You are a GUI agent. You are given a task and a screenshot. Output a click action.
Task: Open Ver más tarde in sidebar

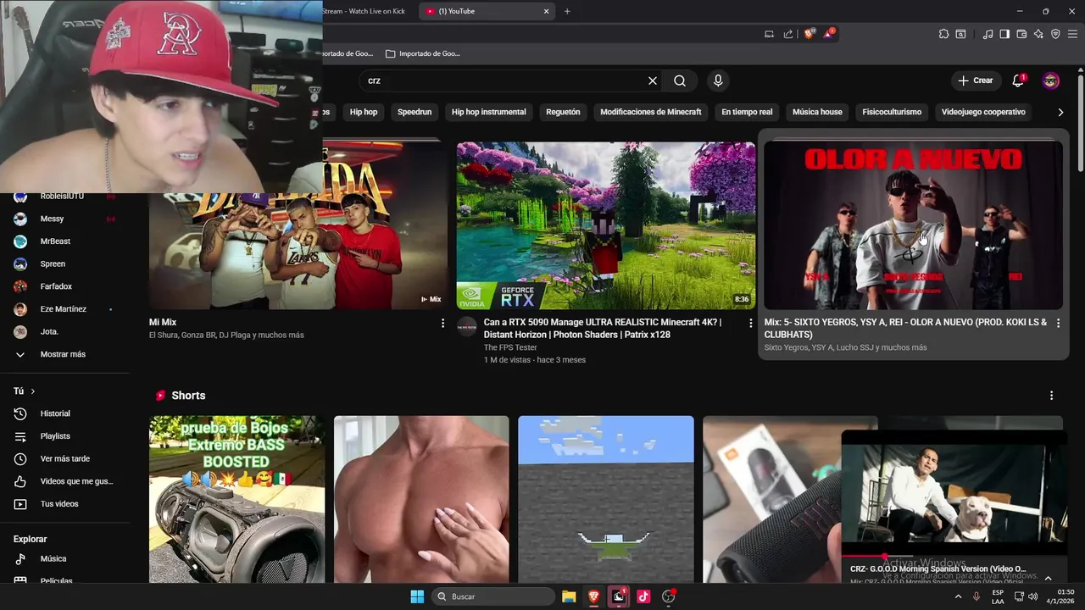pos(65,458)
